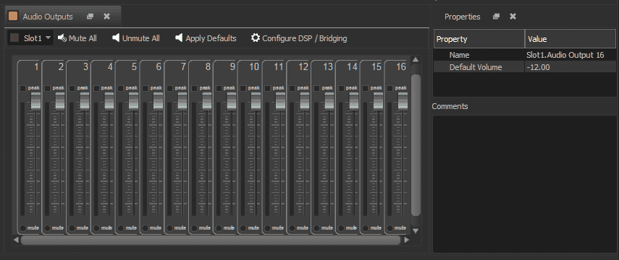Mute output channel 12
This screenshot has width=619, height=260.
292,227
